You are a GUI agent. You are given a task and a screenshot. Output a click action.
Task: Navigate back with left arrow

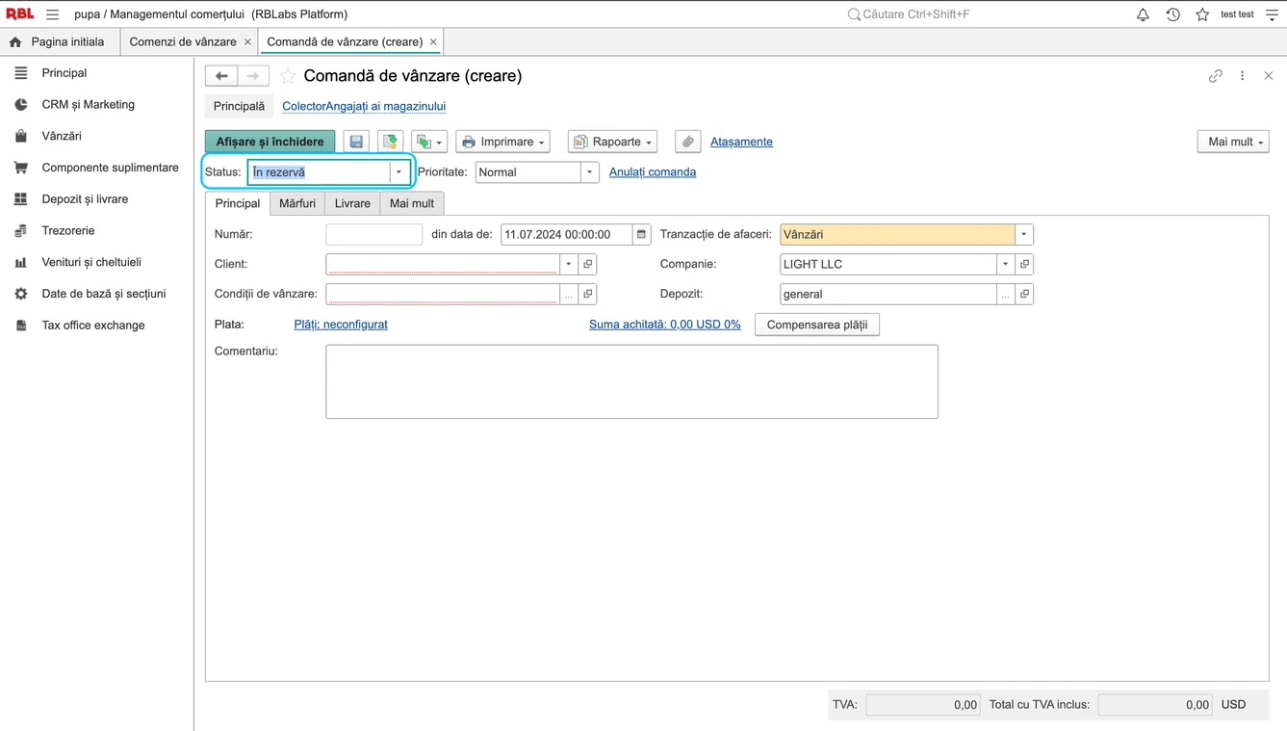pos(221,76)
